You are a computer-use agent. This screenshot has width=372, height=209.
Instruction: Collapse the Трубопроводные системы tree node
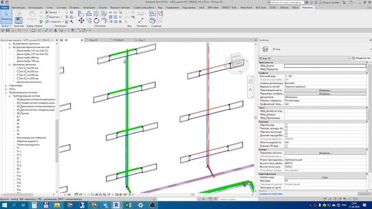point(6,92)
